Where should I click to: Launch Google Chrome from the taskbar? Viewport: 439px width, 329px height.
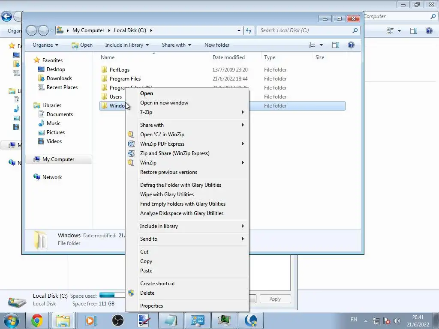click(37, 320)
